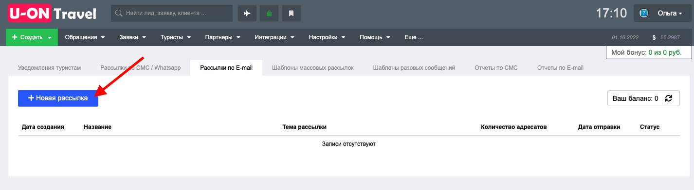
Task: Open the Интеграции menu
Action: pyautogui.click(x=275, y=37)
